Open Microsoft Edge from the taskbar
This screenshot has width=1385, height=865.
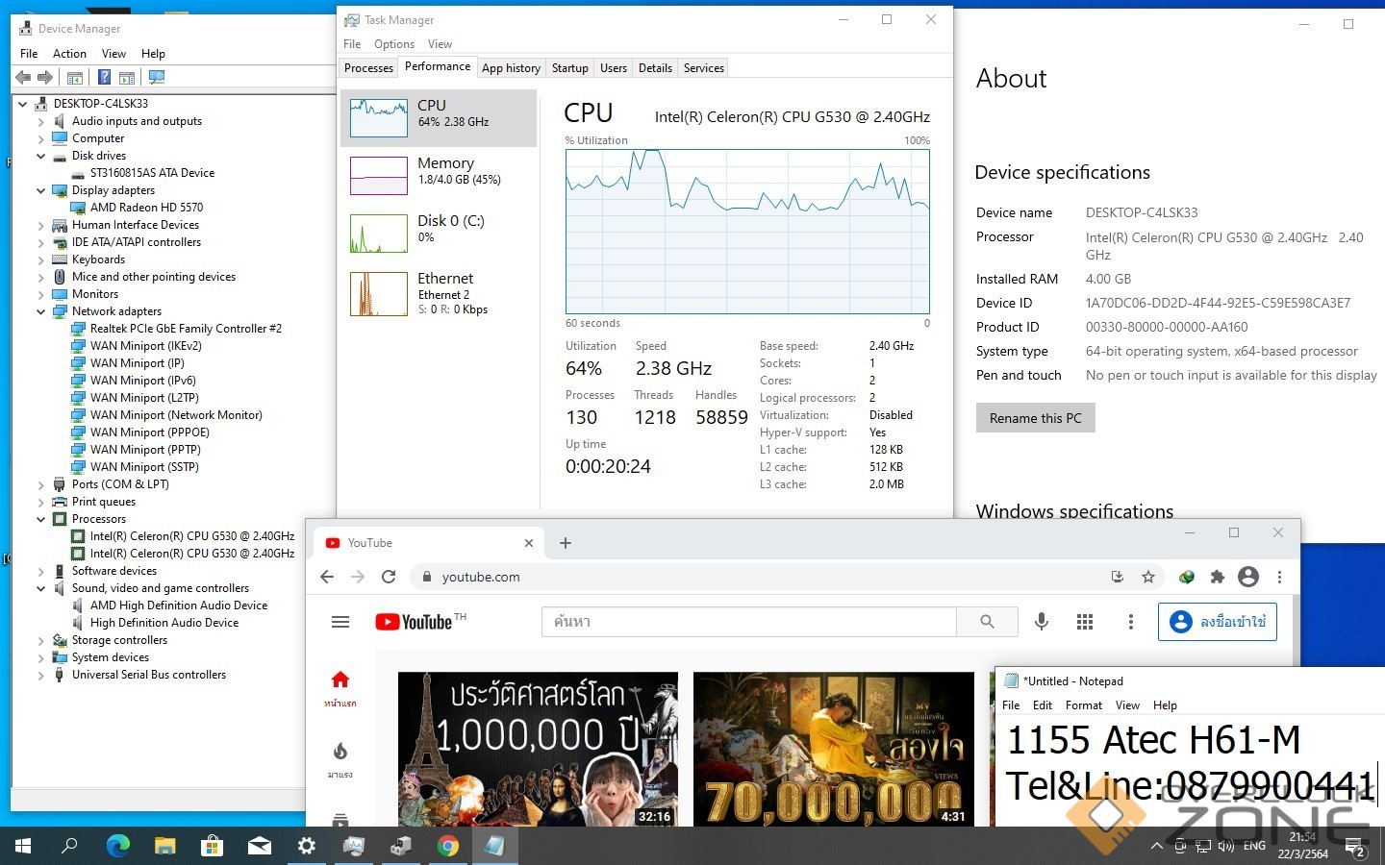click(118, 846)
